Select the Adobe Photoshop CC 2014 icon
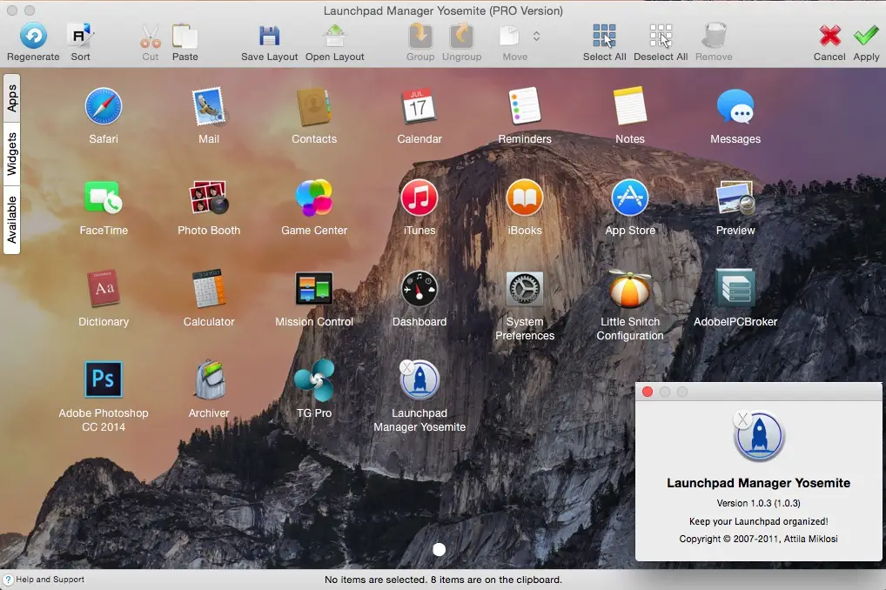The height and width of the screenshot is (590, 886). point(104,379)
